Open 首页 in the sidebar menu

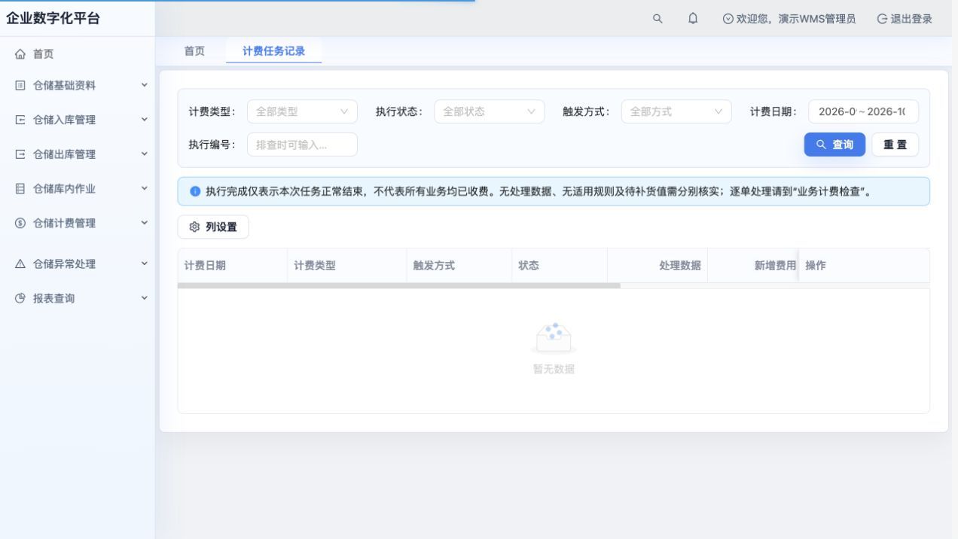pos(78,54)
